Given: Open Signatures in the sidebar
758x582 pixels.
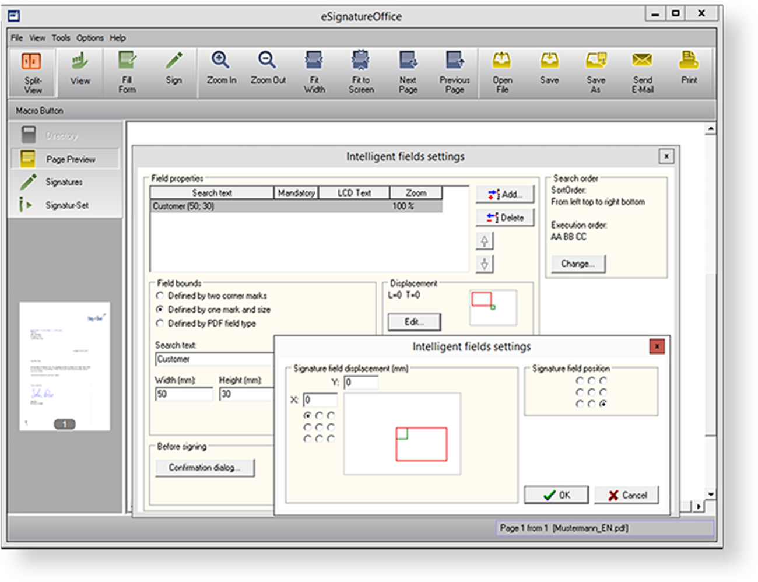Looking at the screenshot, I should coord(64,182).
